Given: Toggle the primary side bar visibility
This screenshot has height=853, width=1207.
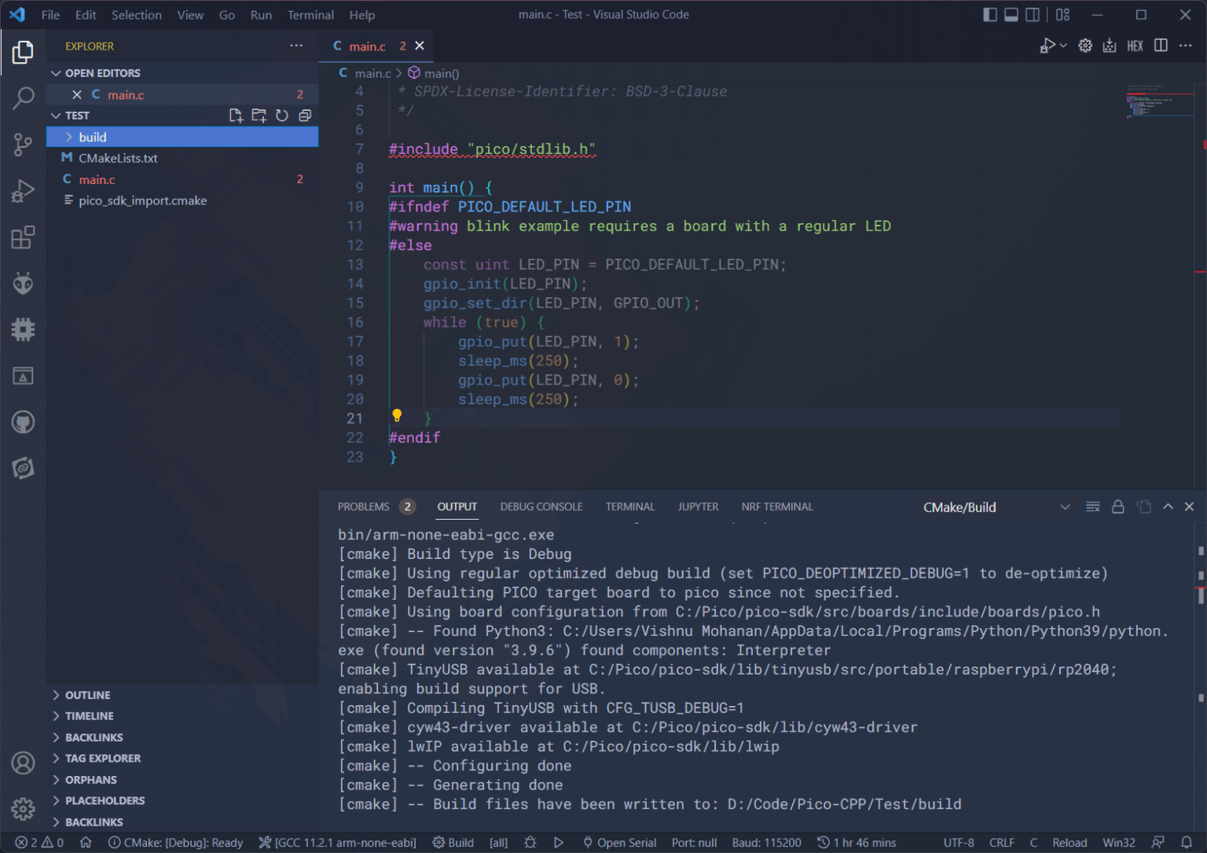Looking at the screenshot, I should coord(990,14).
